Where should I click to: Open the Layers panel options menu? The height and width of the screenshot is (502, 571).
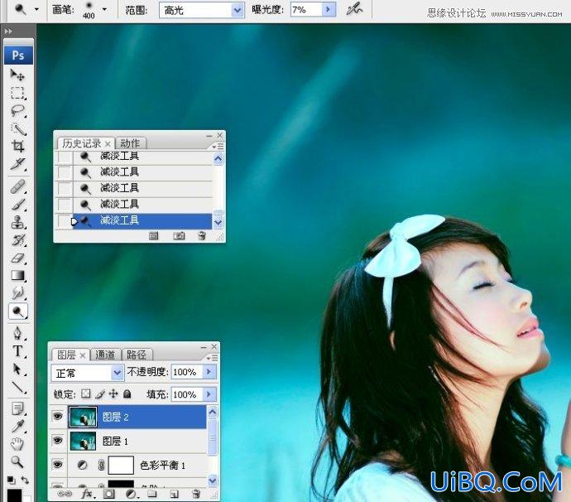[213, 358]
